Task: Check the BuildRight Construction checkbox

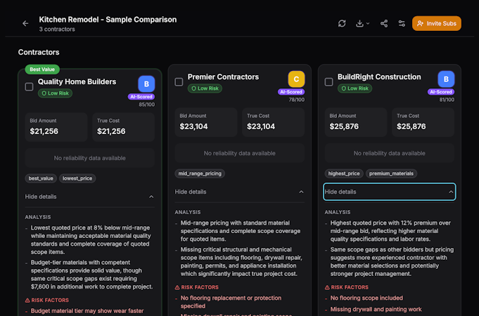Action: pos(328,82)
